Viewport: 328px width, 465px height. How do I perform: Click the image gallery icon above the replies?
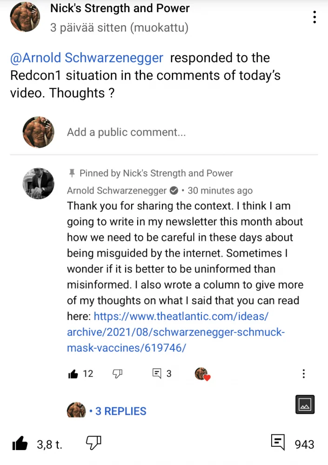pos(305,405)
